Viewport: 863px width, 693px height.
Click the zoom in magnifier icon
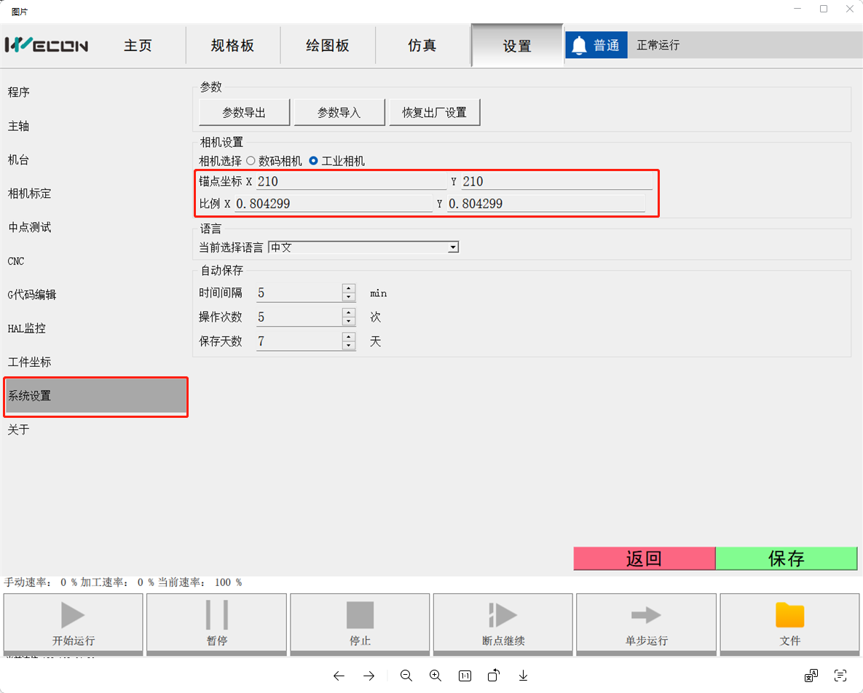coord(436,676)
